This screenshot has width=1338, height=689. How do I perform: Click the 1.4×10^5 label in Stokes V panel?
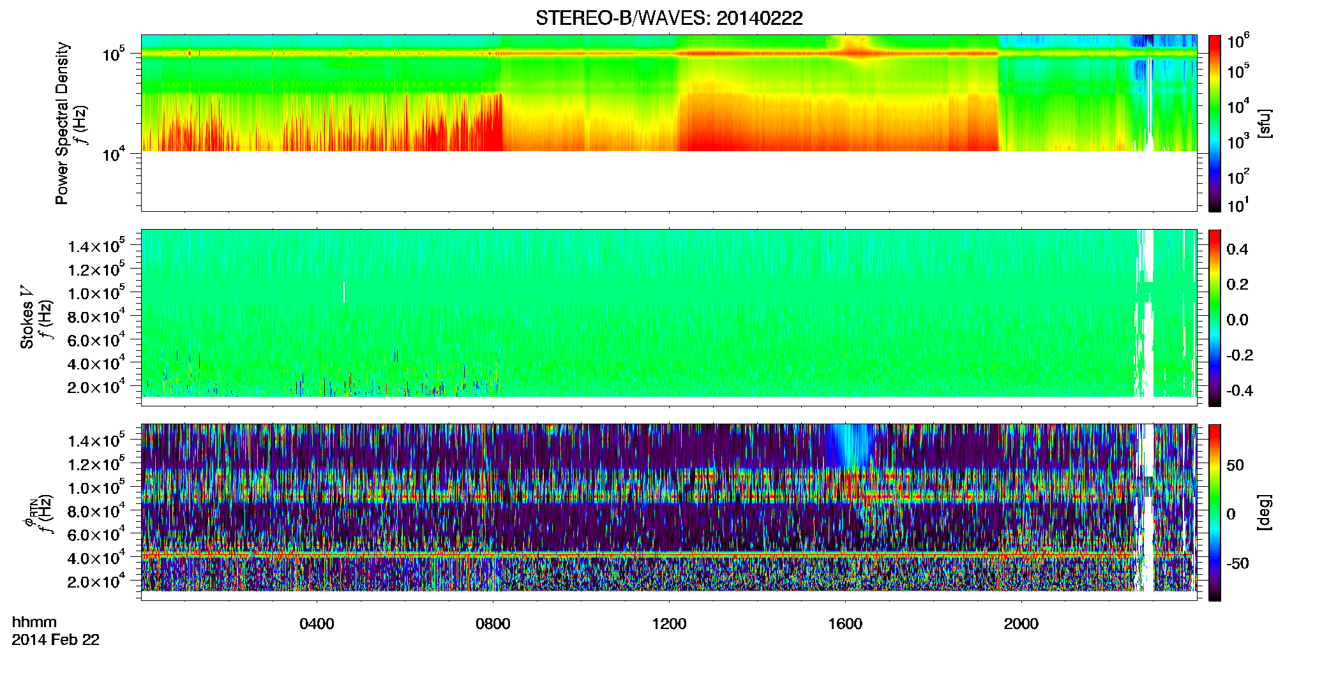coord(97,246)
